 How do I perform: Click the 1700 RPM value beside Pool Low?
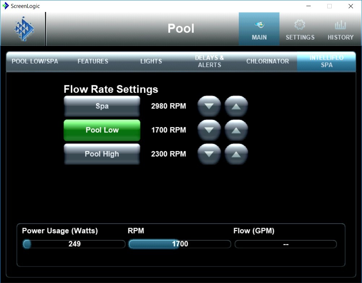[168, 130]
